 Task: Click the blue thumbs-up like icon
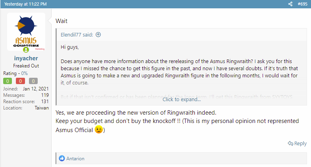[62, 158]
